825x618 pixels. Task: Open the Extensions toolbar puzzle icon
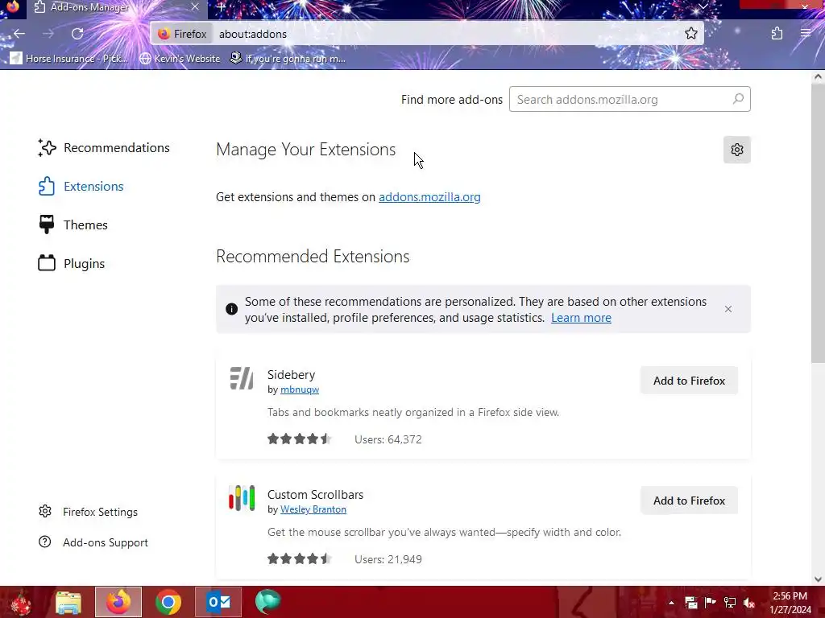click(777, 34)
